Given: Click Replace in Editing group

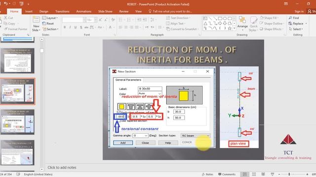Looking at the screenshot, I should coord(296,24).
